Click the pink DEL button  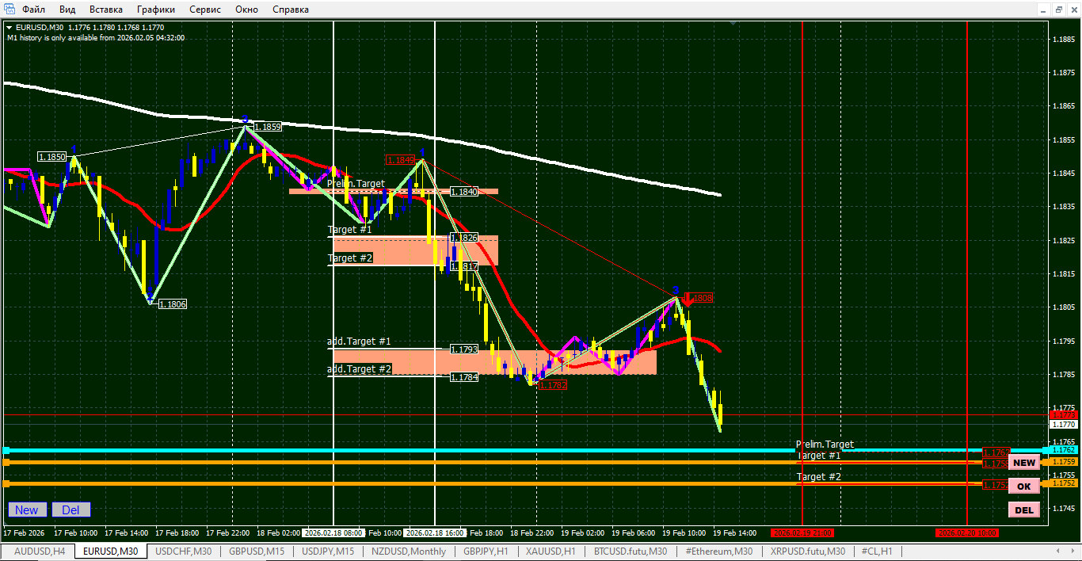click(1024, 509)
